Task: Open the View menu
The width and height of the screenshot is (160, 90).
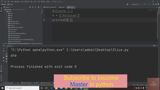Action: pyautogui.click(x=12, y=1)
